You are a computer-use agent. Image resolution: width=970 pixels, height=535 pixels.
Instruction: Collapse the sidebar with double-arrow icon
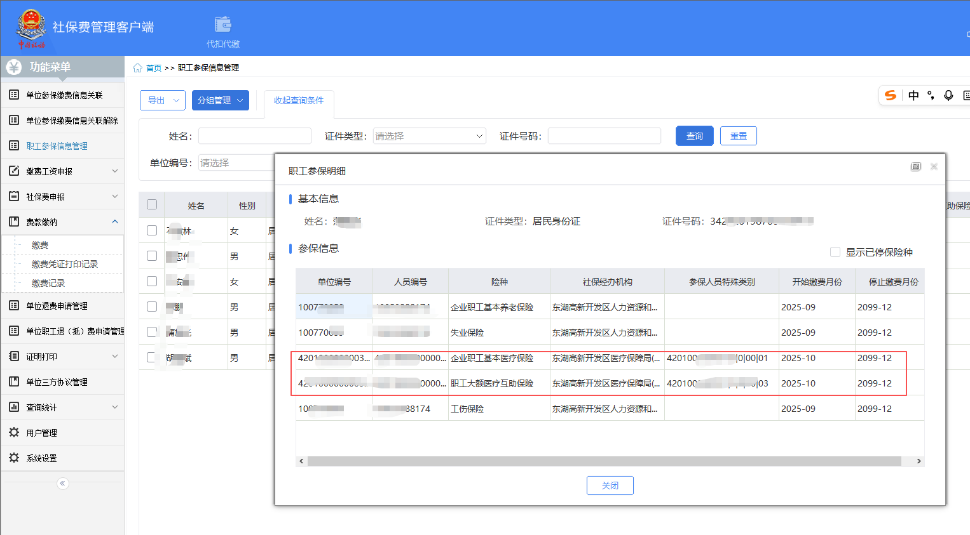[x=62, y=484]
